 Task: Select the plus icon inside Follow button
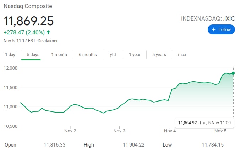coord(214,29)
